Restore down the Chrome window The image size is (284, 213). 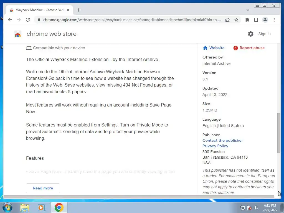(x=265, y=6)
